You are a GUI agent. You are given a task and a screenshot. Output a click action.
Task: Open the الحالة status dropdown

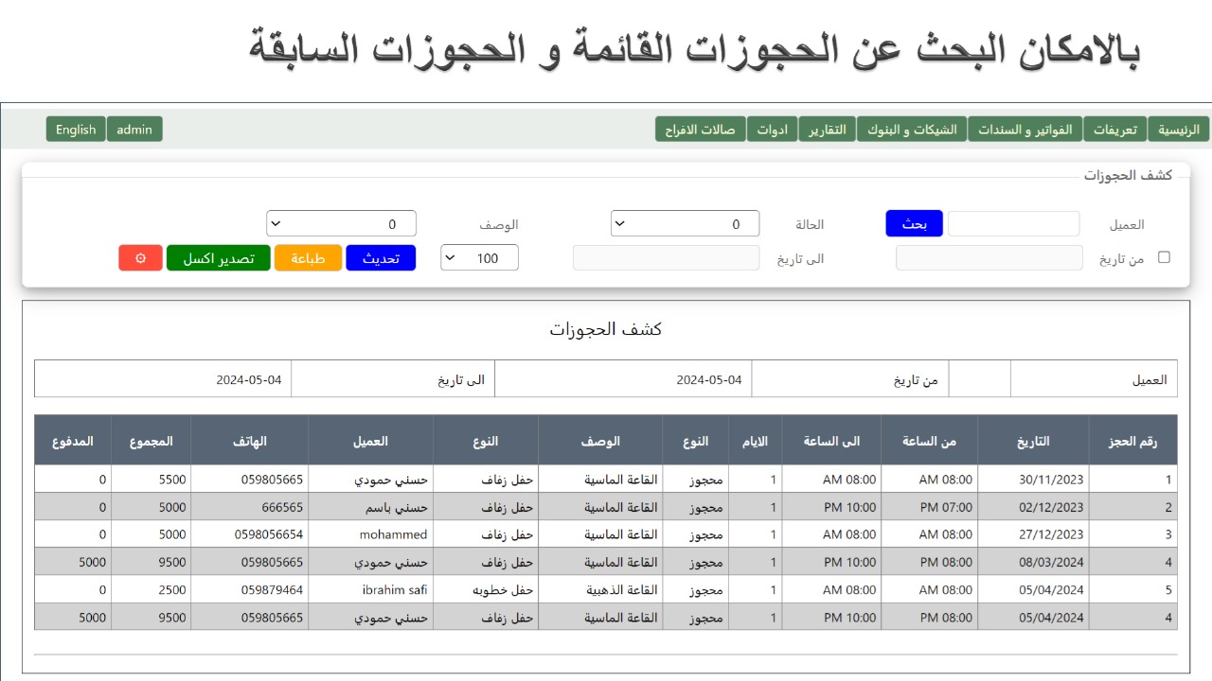[x=685, y=224]
